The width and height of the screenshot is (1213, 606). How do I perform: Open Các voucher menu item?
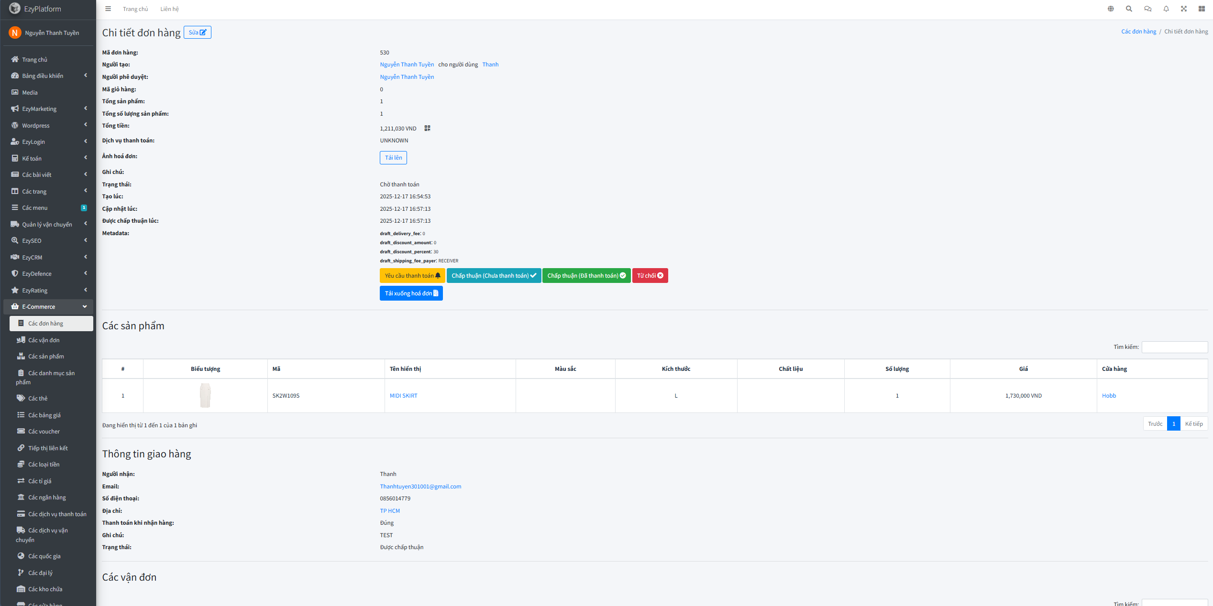[44, 432]
